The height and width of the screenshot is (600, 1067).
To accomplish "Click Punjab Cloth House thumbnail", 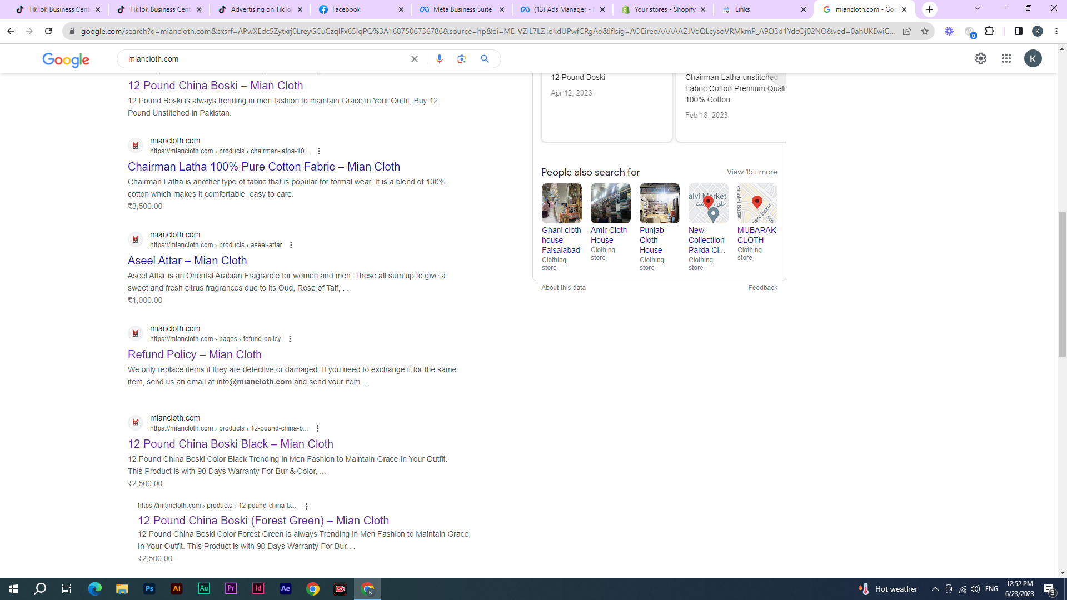I will click(659, 203).
